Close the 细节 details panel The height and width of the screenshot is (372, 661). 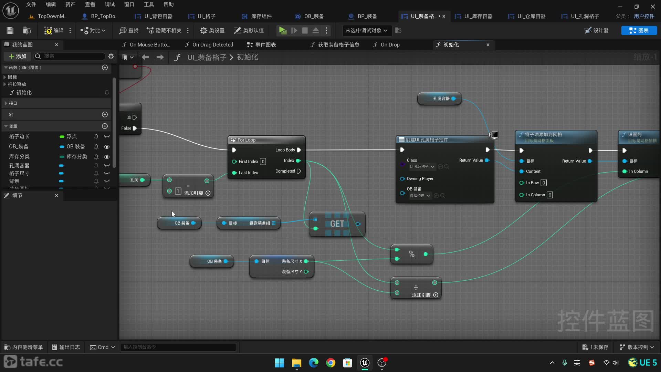point(56,196)
